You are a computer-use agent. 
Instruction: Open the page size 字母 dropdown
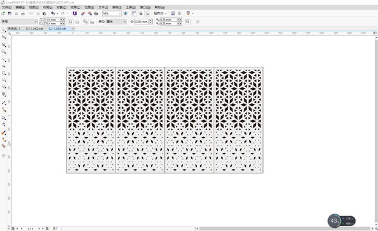point(35,22)
